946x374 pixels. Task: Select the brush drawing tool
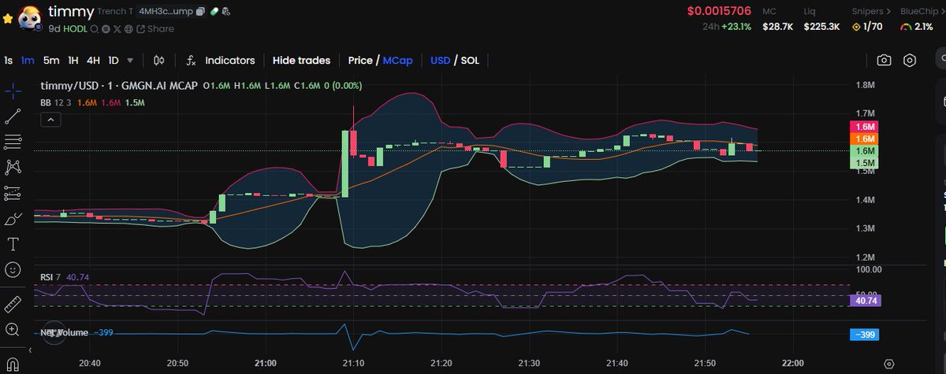pyautogui.click(x=12, y=219)
